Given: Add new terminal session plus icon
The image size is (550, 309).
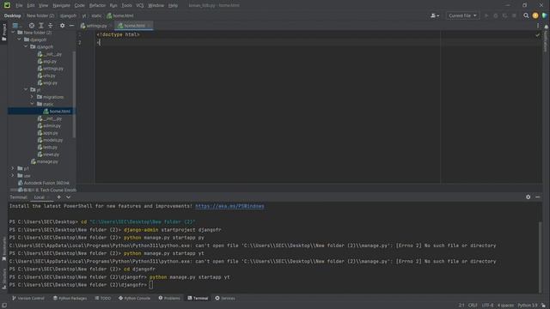Looking at the screenshot, I should coord(59,197).
